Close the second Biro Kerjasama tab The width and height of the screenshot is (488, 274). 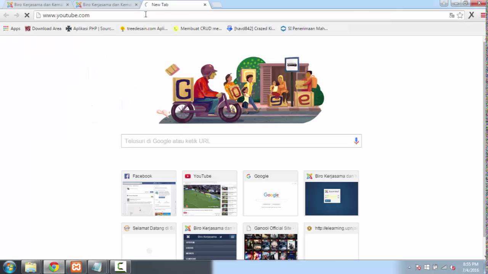pyautogui.click(x=136, y=5)
